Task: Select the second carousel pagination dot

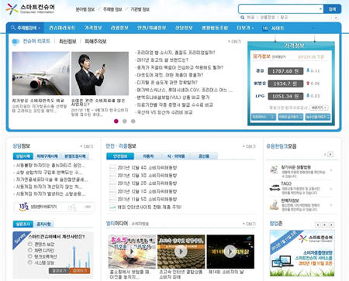Action: point(125,121)
